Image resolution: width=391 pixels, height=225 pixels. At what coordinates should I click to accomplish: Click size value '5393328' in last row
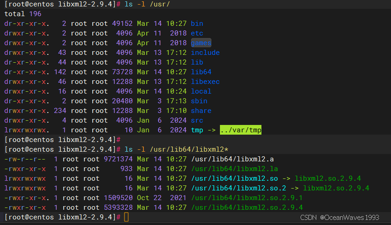(118, 207)
